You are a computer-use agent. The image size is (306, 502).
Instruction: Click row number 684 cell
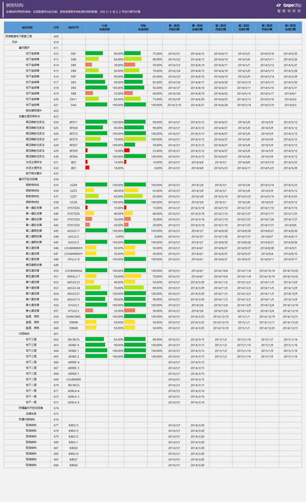(x=56, y=465)
